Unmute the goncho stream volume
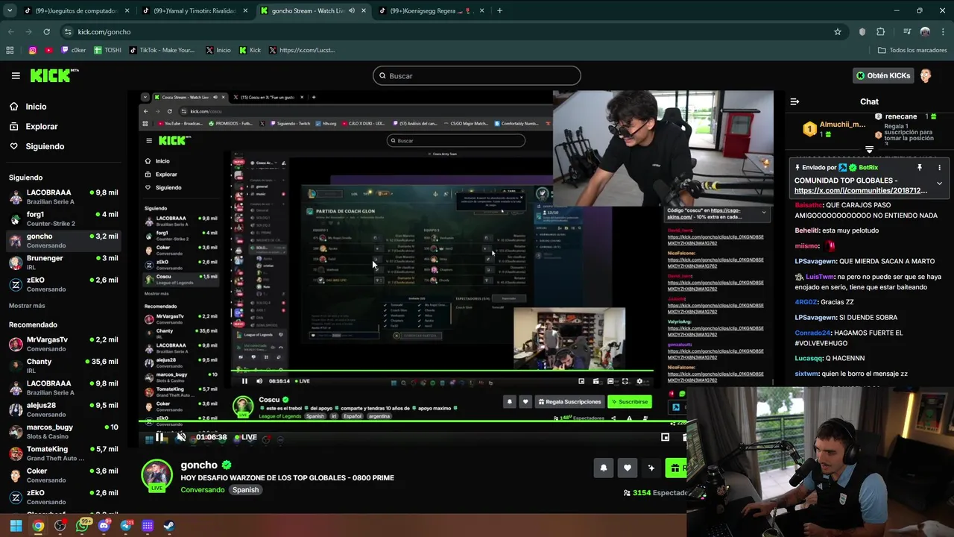This screenshot has height=537, width=954. click(x=181, y=438)
